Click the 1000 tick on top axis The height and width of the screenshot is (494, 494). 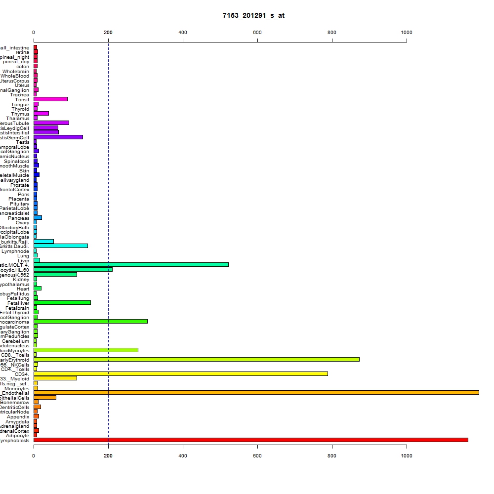coord(407,33)
